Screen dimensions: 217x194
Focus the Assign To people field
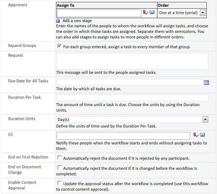(x=99, y=13)
